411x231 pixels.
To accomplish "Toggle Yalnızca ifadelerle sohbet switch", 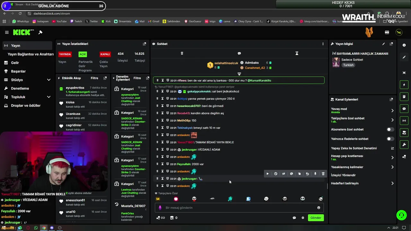I will pyautogui.click(x=390, y=139).
